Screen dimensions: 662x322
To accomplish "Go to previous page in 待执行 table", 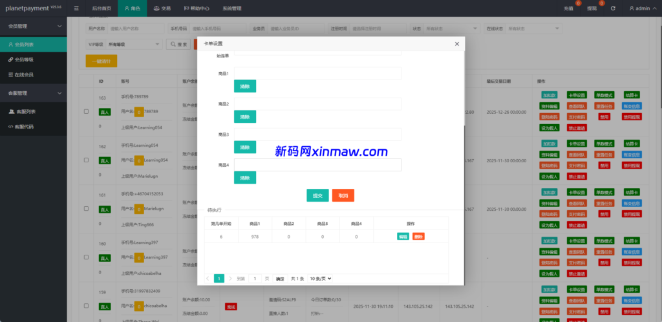I will (208, 279).
